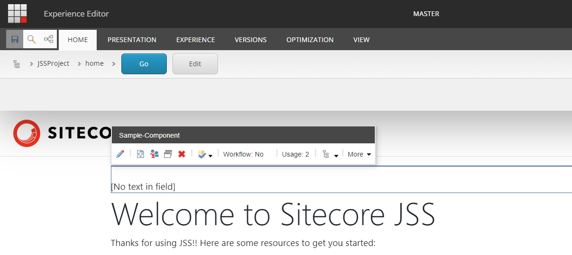The height and width of the screenshot is (255, 572).
Task: Open the edit related item checklist dropdown
Action: point(205,154)
